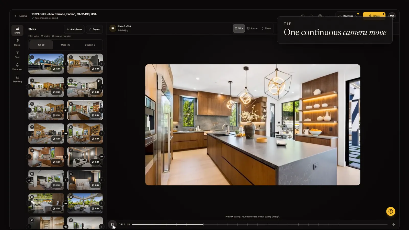Screen dimensions: 409x230
Task: Seek on the video progress bar
Action: [x=259, y=224]
